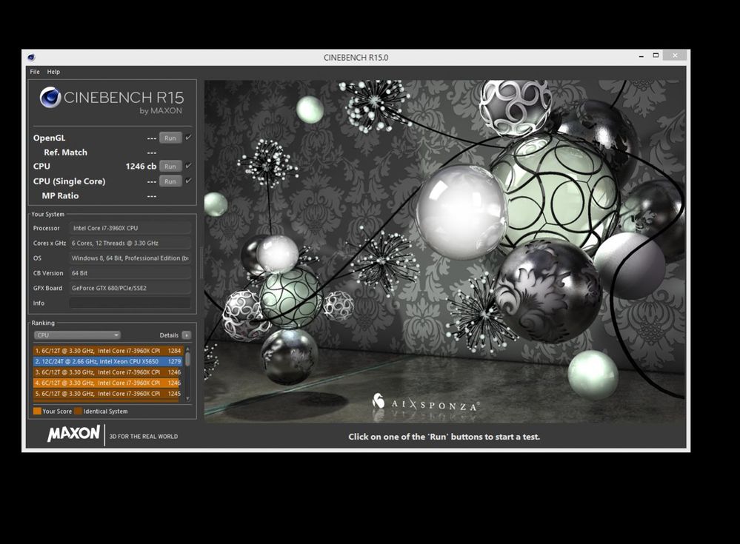Select ranking row 3 with score 1246
This screenshot has height=544, width=740.
[x=107, y=372]
